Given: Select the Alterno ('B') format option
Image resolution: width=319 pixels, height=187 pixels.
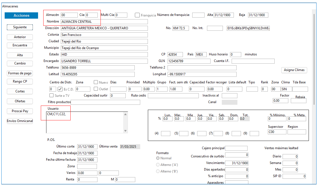Looking at the screenshot, I should tap(158, 171).
